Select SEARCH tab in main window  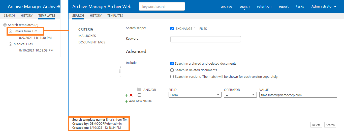click(x=78, y=16)
